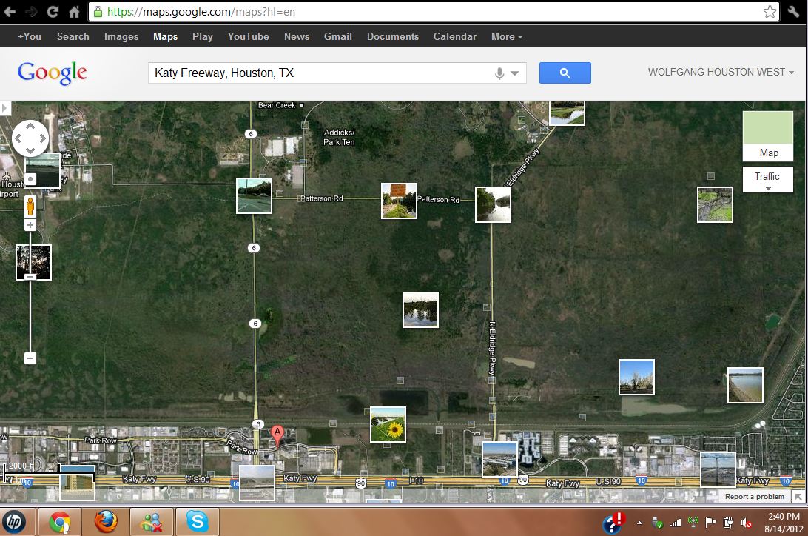
Task: Open bare trees photo thumbnail
Action: [636, 378]
